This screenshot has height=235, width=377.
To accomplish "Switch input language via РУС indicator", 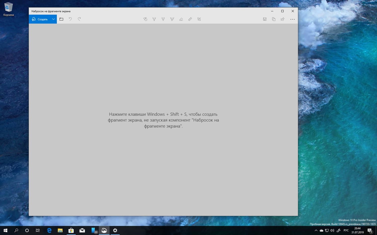I will point(346,230).
